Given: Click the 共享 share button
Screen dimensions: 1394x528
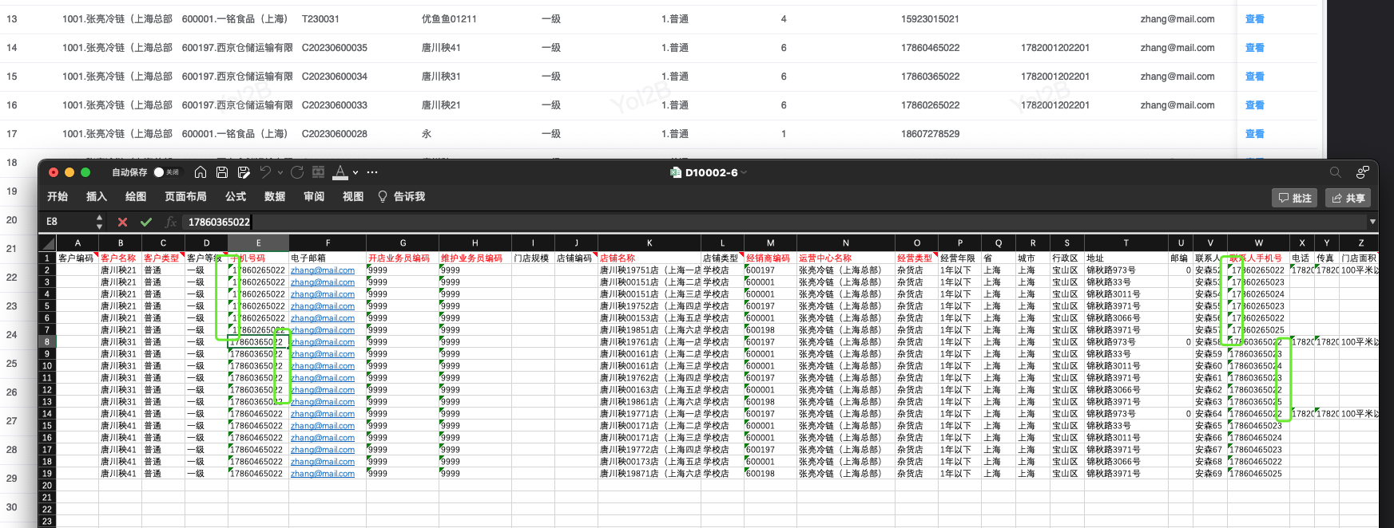Looking at the screenshot, I should (1348, 198).
